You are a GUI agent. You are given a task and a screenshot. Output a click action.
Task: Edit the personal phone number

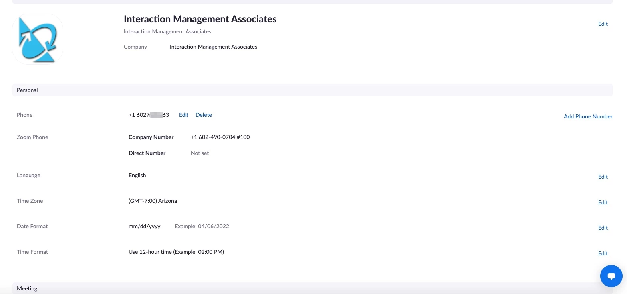point(184,115)
